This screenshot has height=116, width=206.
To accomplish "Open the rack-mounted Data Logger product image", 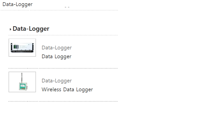I will (x=22, y=47).
